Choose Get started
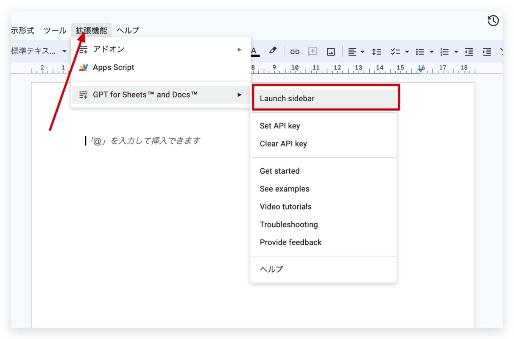Image resolution: width=514 pixels, height=339 pixels. [x=323, y=171]
